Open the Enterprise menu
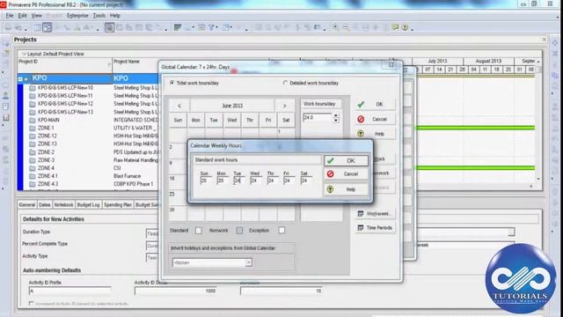 (x=77, y=16)
